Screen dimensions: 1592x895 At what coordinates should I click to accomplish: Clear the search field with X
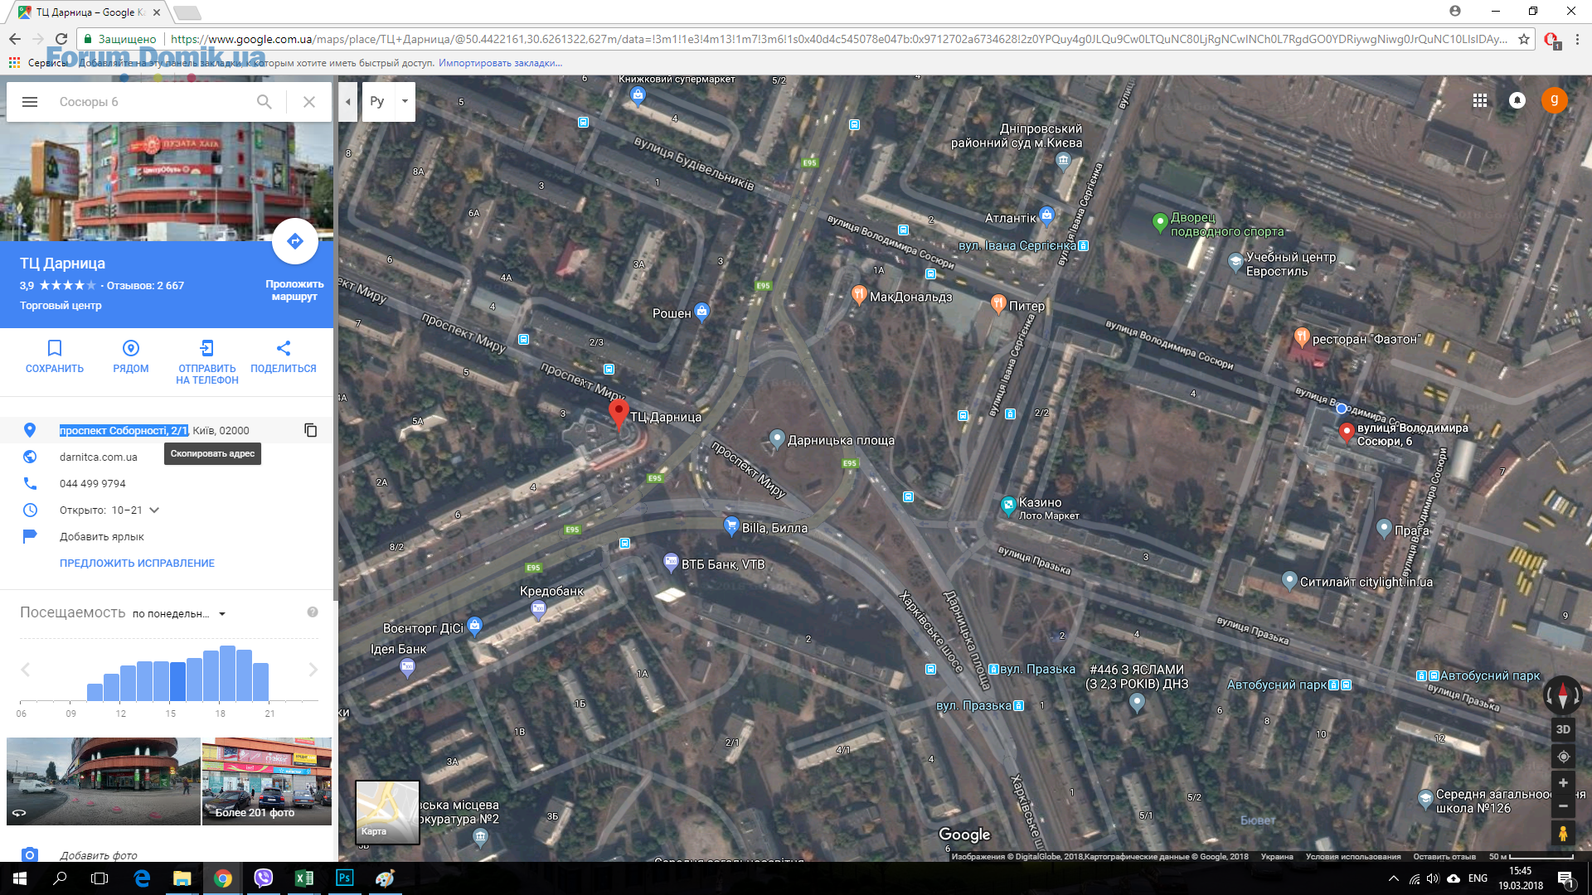309,102
